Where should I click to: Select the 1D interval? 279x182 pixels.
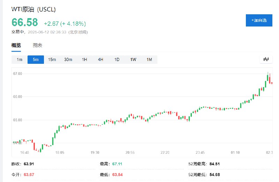[x=117, y=60]
